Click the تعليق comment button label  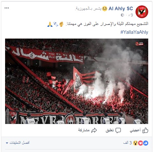click(x=110, y=130)
